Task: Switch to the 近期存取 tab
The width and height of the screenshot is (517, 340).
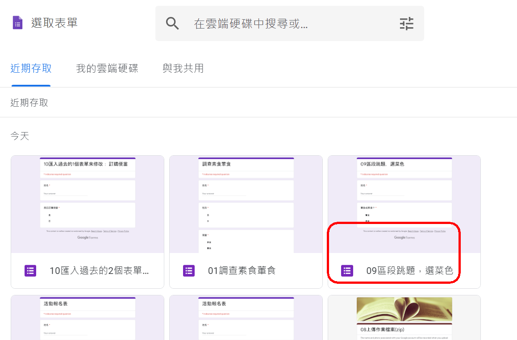Action: (x=31, y=68)
